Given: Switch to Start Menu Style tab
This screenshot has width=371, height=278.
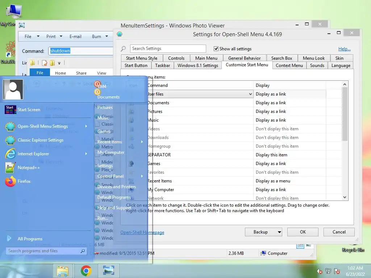Looking at the screenshot, I should point(142,58).
